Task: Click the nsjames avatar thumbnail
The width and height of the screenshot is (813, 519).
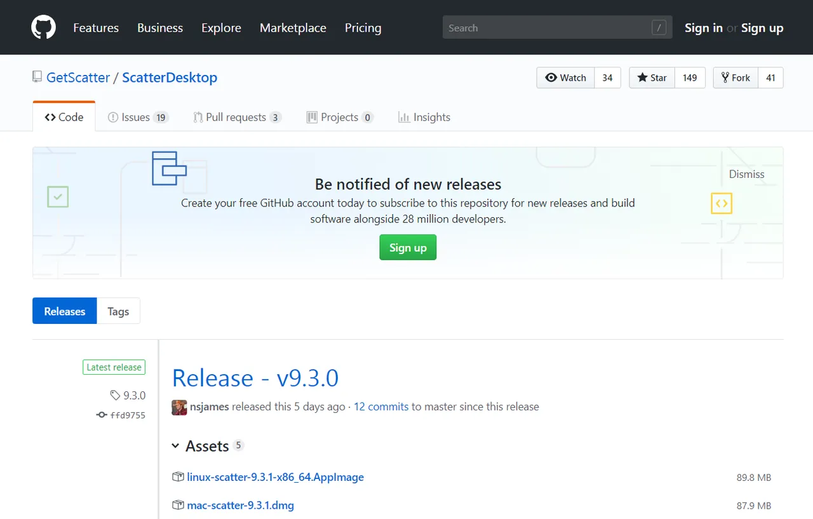Action: tap(179, 407)
